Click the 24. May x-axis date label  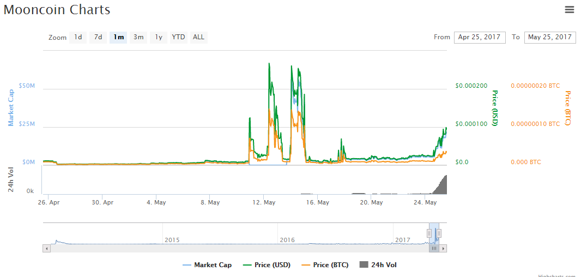tap(425, 202)
